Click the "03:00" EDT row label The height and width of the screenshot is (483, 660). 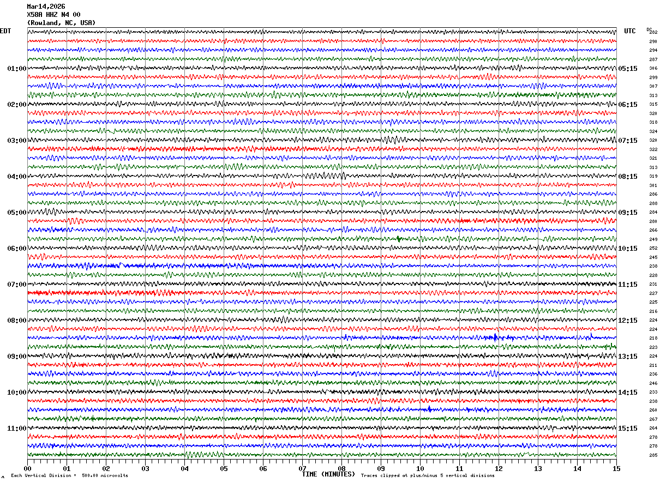17,141
